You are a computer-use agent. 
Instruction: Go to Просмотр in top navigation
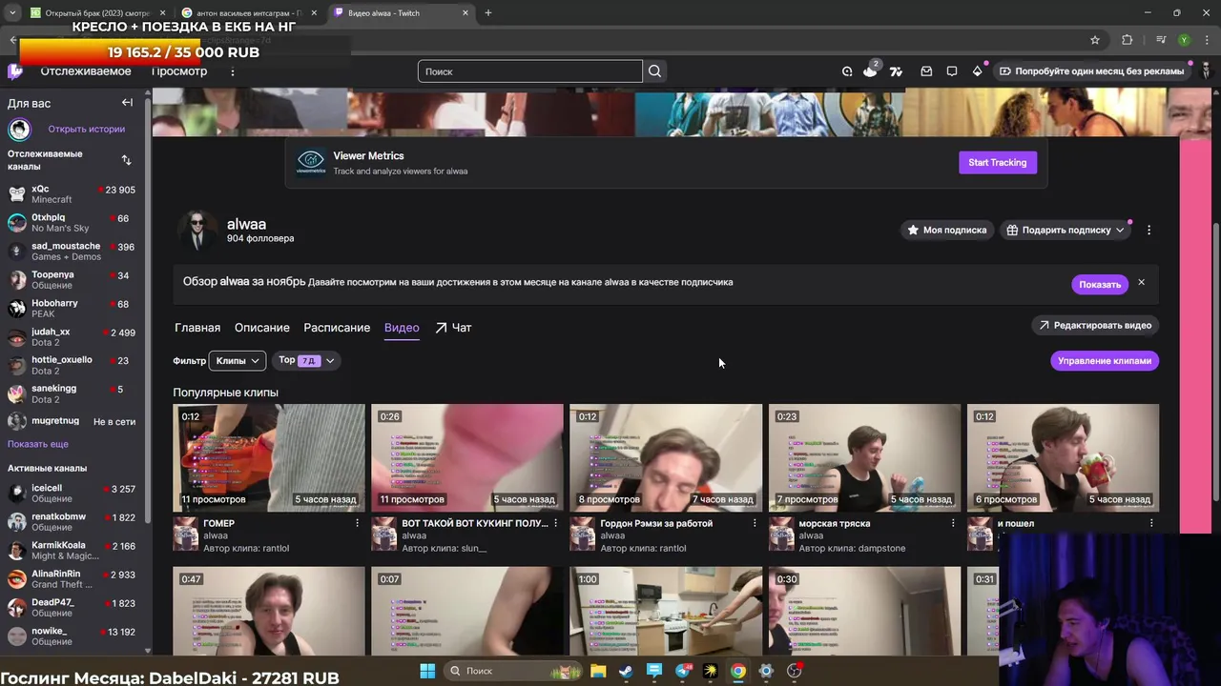pos(179,71)
